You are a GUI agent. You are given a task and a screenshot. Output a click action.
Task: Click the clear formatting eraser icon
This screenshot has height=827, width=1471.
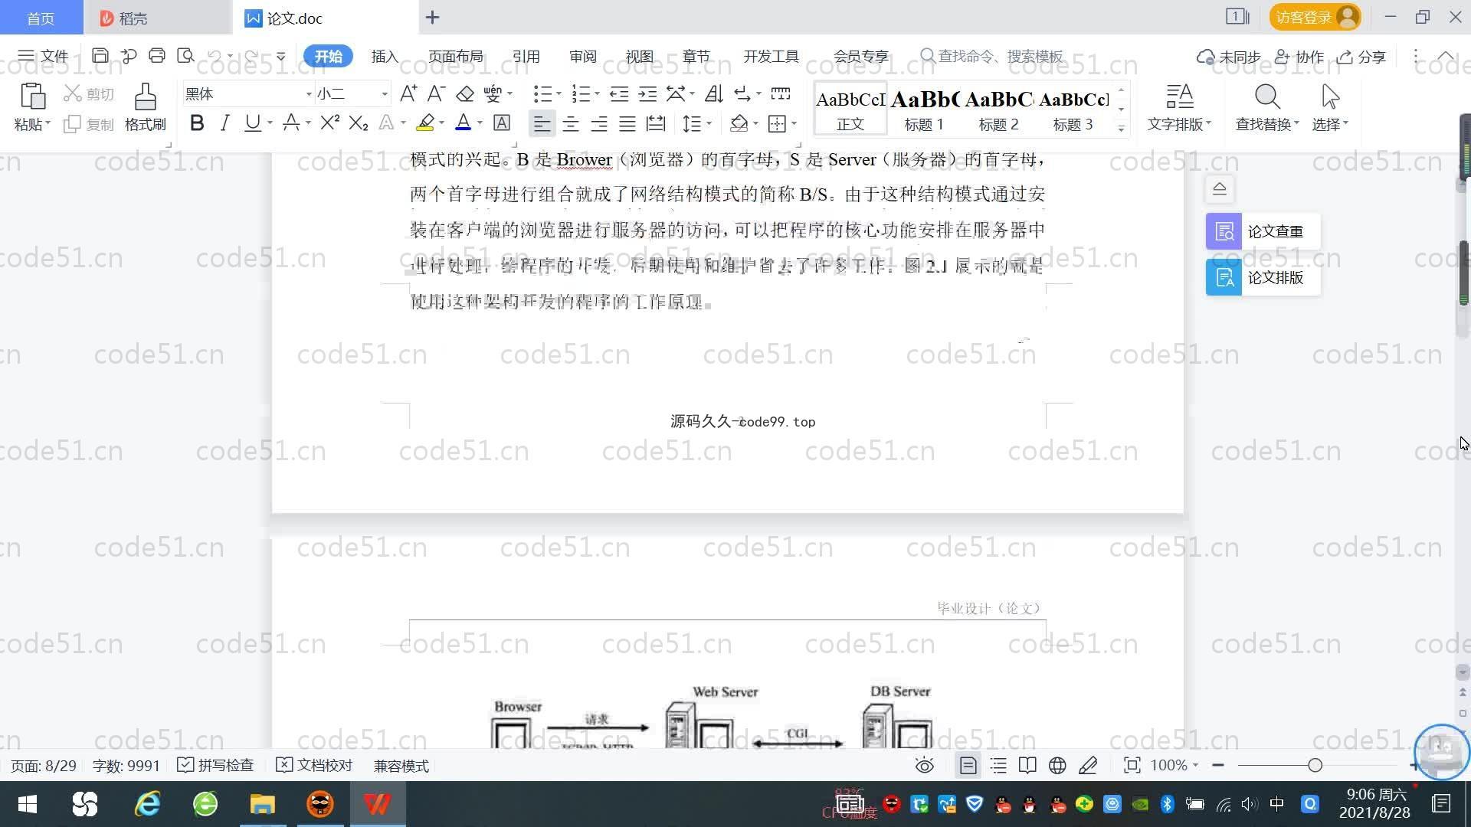click(x=465, y=94)
